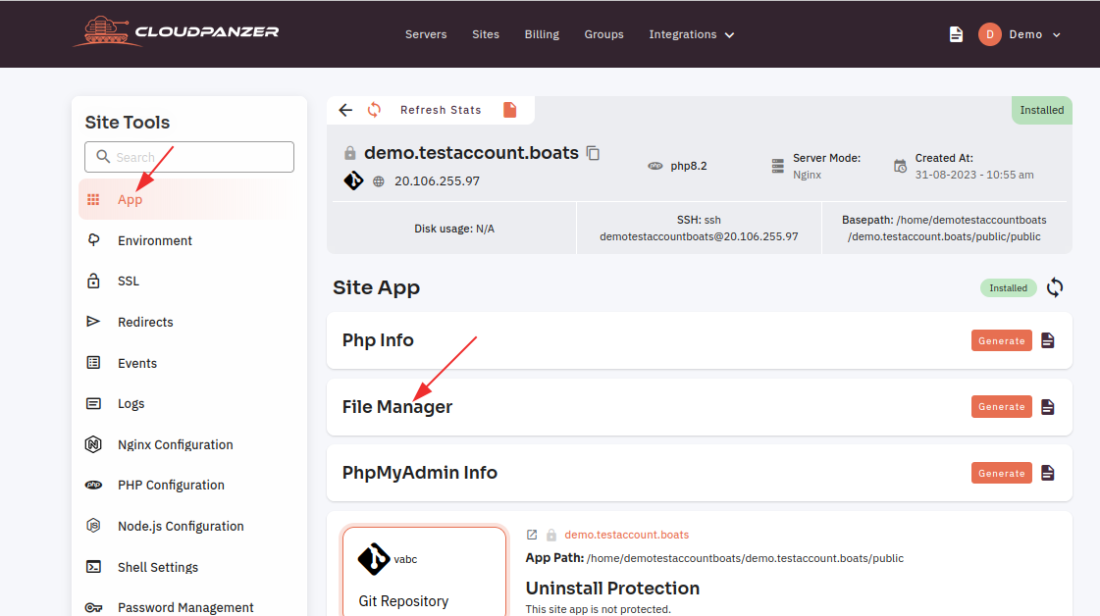
Task: Click the Installed badge beside Site App
Action: tap(1008, 287)
